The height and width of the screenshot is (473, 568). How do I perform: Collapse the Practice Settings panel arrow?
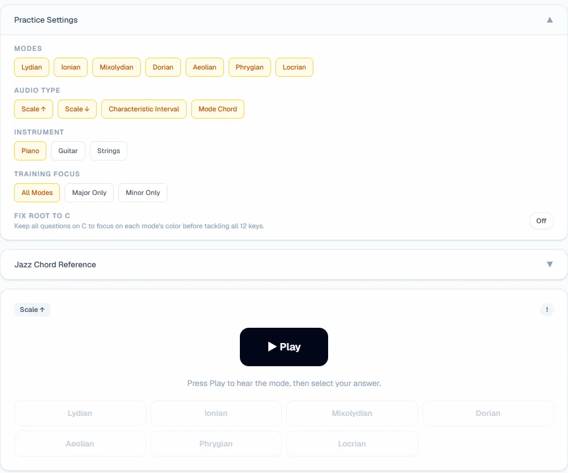pos(549,20)
